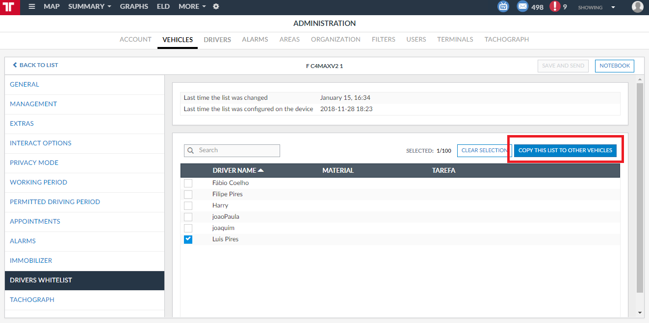The width and height of the screenshot is (649, 323).
Task: Tick the Harry driver checkbox
Action: (x=188, y=206)
